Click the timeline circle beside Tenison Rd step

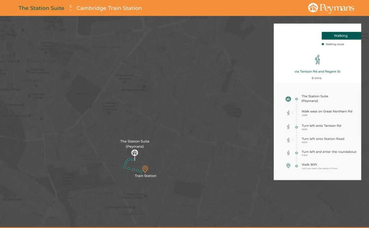pos(297,127)
